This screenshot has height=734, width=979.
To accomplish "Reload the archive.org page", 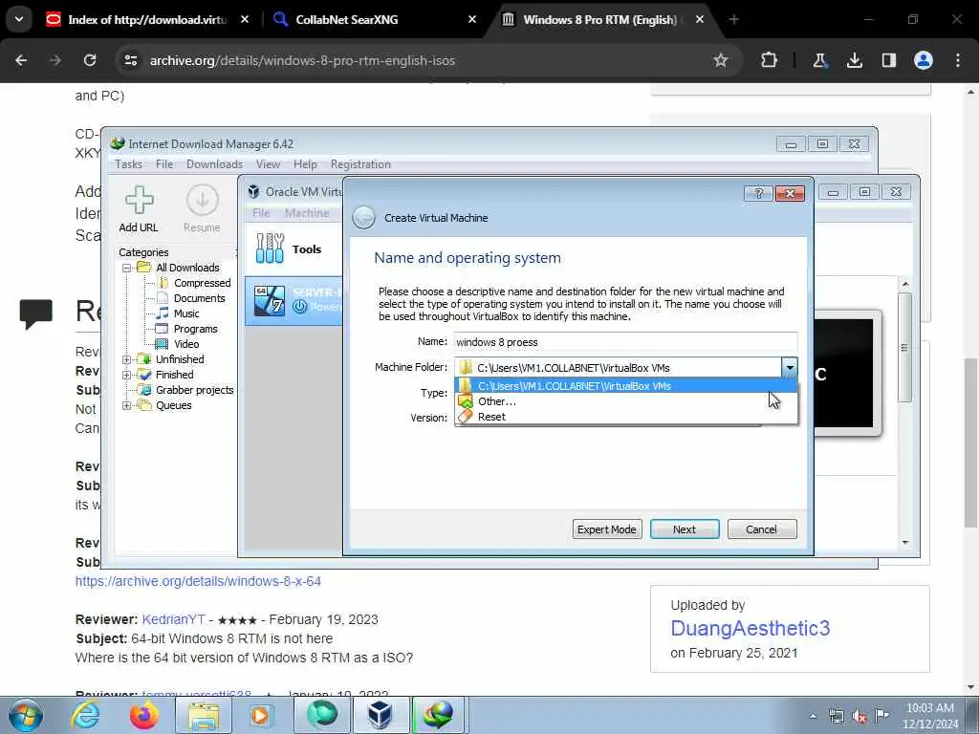I will click(90, 60).
